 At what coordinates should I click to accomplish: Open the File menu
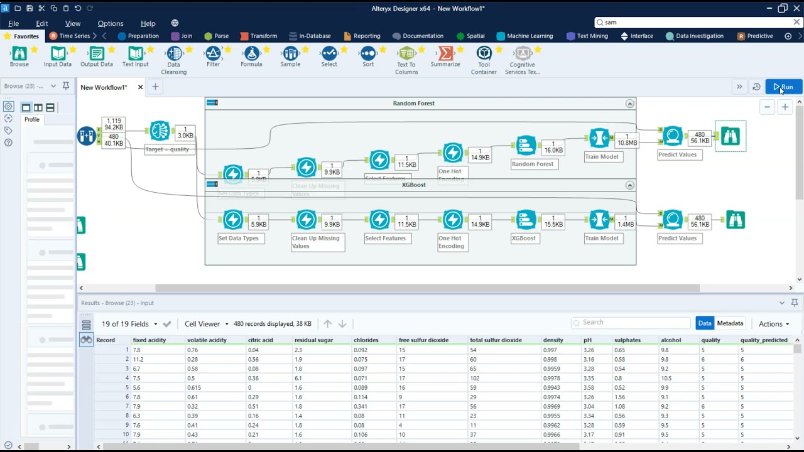[14, 23]
